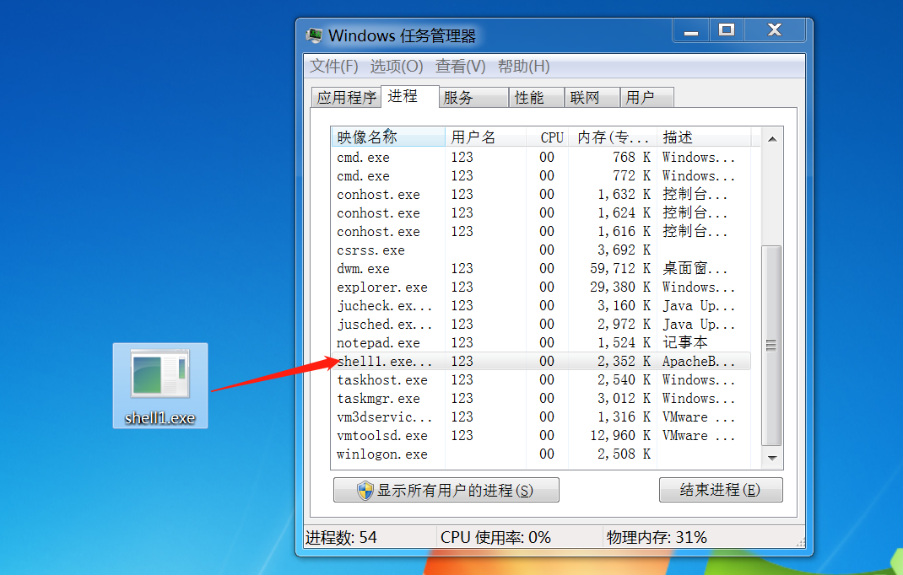The height and width of the screenshot is (575, 903).
Task: Click the 29,380 K memory value
Action: [620, 287]
